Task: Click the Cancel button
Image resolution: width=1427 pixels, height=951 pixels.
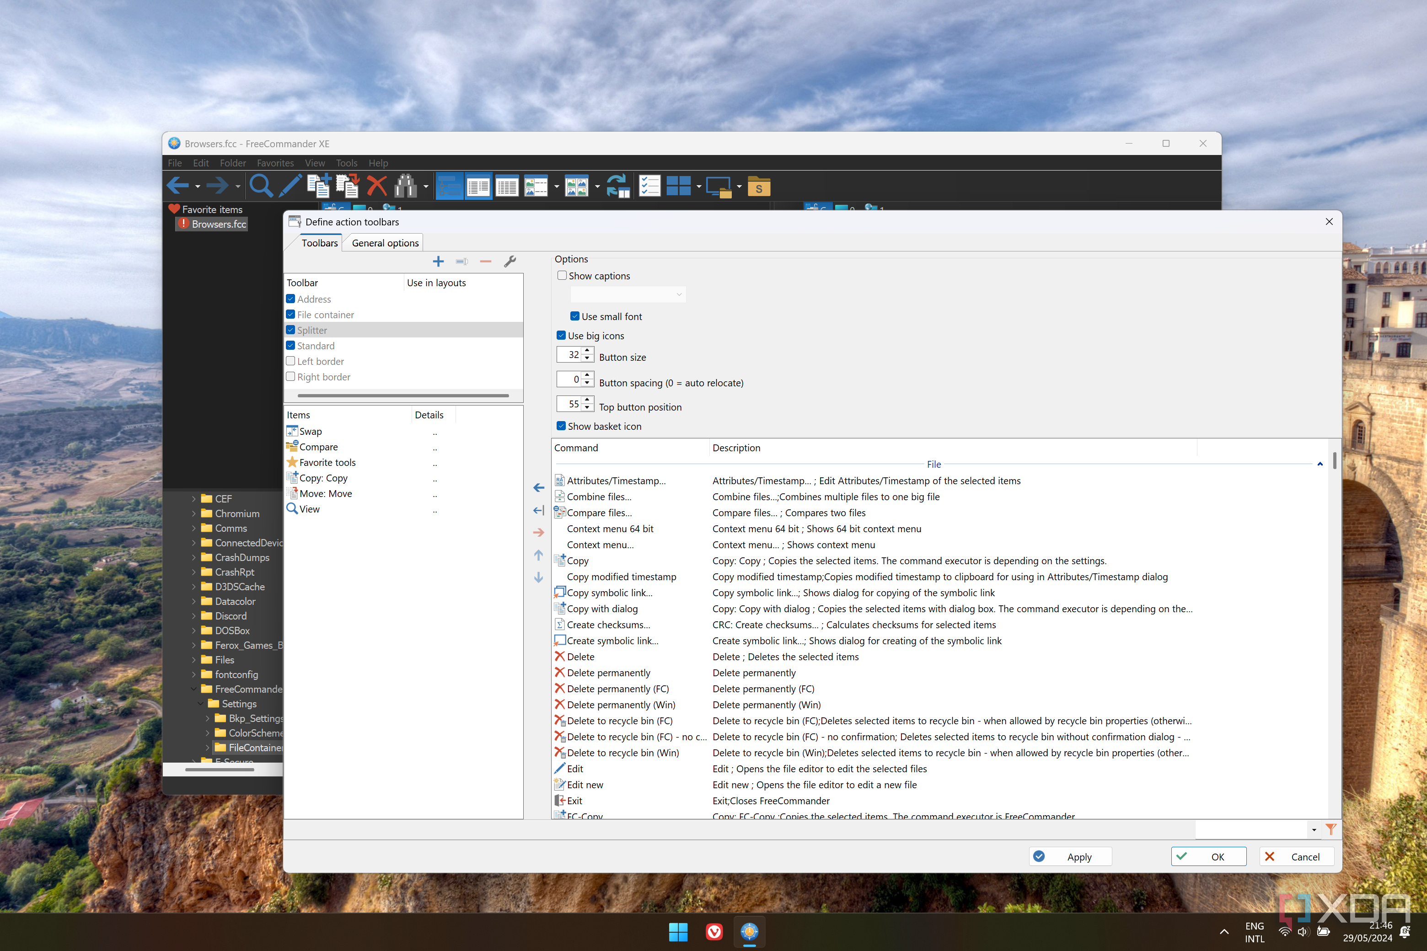Action: [x=1296, y=856]
